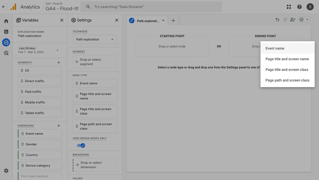Screen dimensions: 319x180
Task: Select the 'Mobile traffic' segment
Action: pos(40,102)
